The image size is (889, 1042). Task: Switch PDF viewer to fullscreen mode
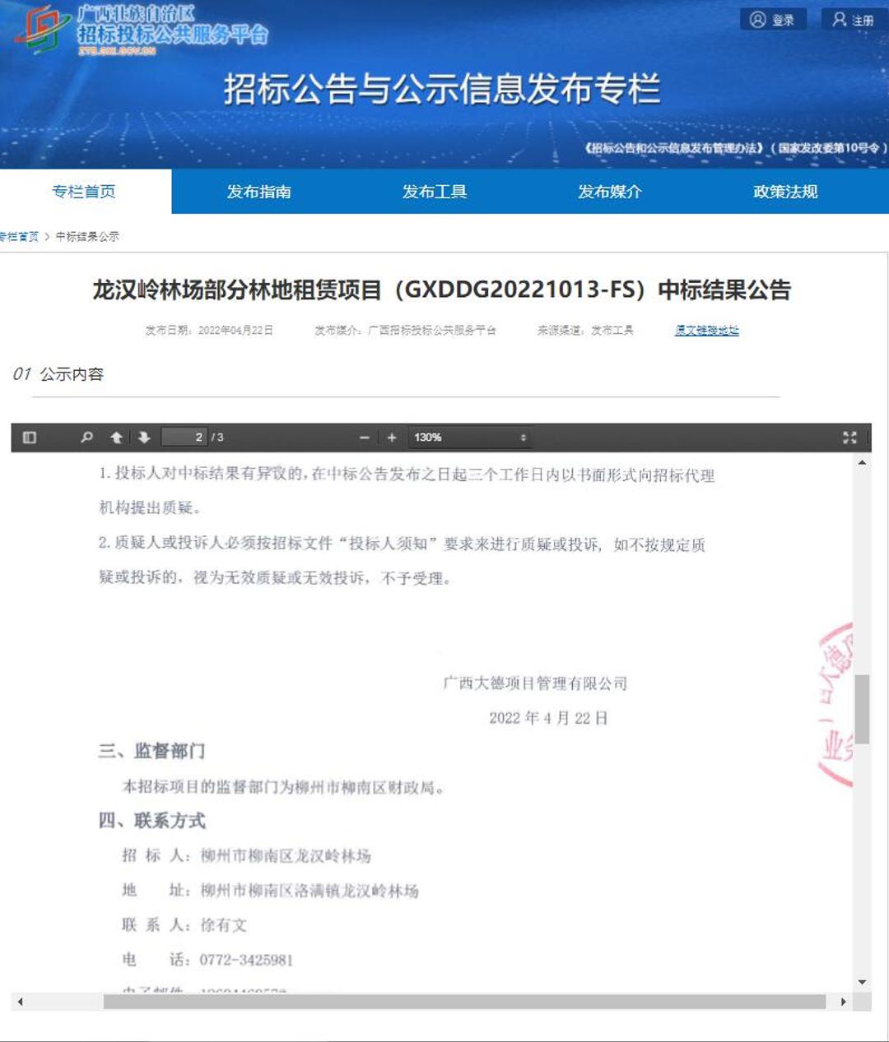[x=849, y=438]
